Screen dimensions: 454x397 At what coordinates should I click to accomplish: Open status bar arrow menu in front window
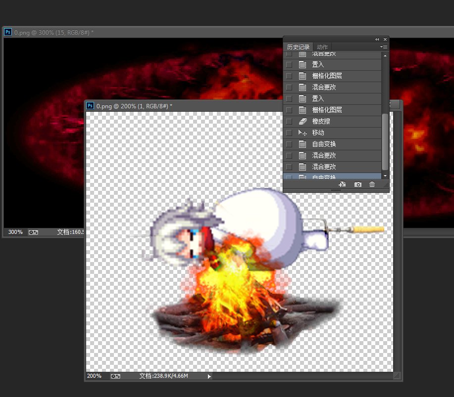(x=209, y=376)
